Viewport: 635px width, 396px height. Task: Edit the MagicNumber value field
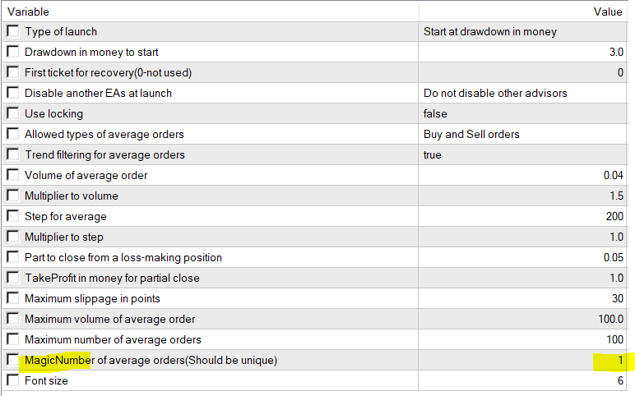click(x=525, y=361)
